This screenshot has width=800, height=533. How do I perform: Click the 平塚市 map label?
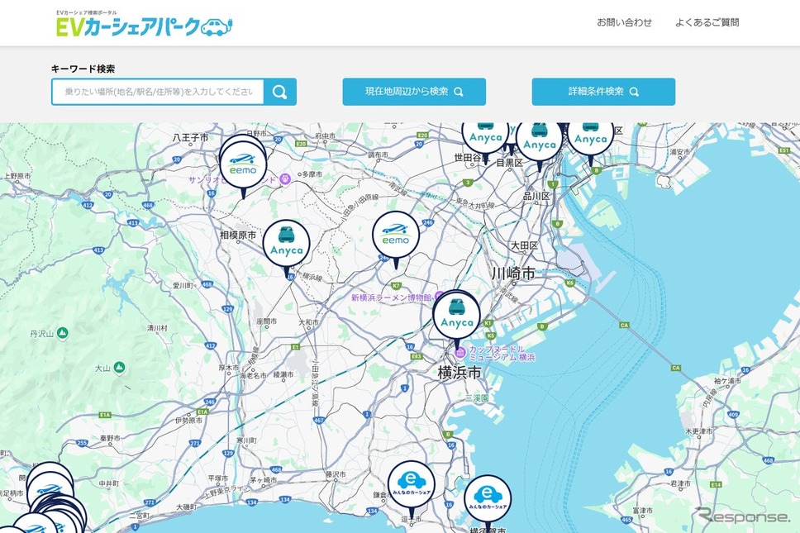pyautogui.click(x=218, y=478)
